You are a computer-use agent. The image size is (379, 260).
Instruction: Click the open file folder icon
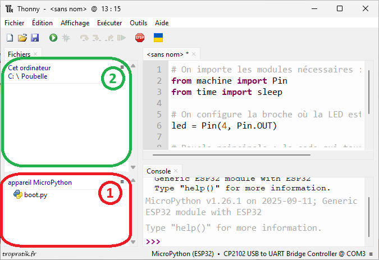22,38
